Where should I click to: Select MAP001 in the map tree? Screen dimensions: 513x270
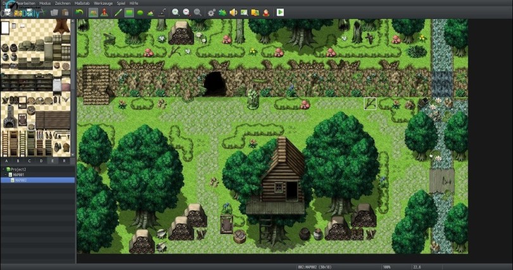(x=18, y=175)
